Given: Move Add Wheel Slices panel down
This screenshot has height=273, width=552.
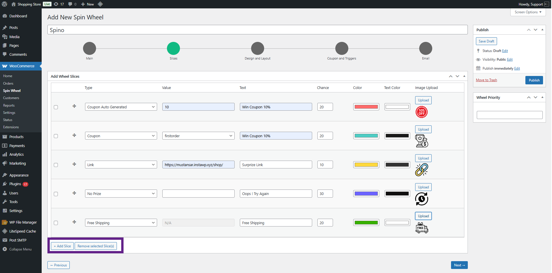Looking at the screenshot, I should [x=457, y=76].
